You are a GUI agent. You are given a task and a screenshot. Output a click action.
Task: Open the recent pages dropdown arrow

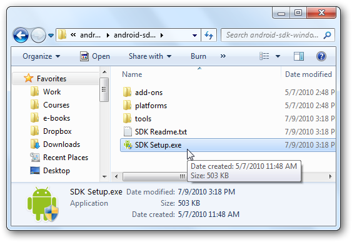51,35
